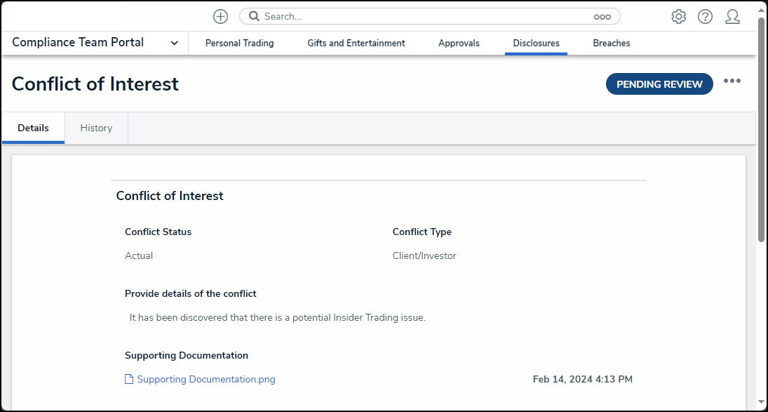The width and height of the screenshot is (768, 412).
Task: Open the help question mark icon
Action: 705,17
